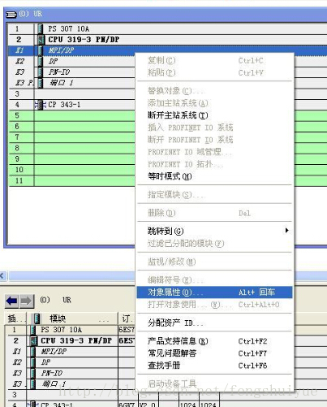Choose 断开主站系统 (T) menu entry
Screen dimensions: 327x407
(x=214, y=115)
